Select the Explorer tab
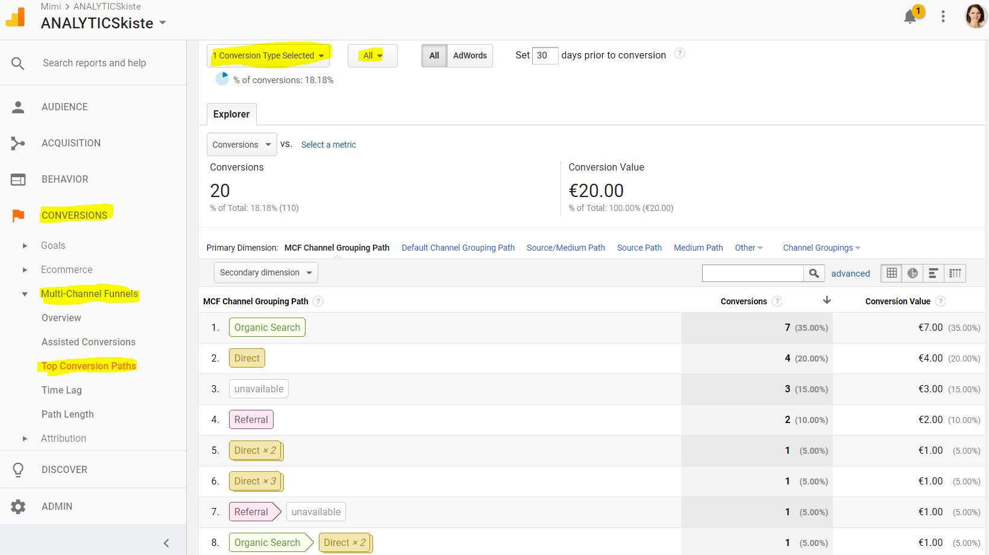 [231, 114]
